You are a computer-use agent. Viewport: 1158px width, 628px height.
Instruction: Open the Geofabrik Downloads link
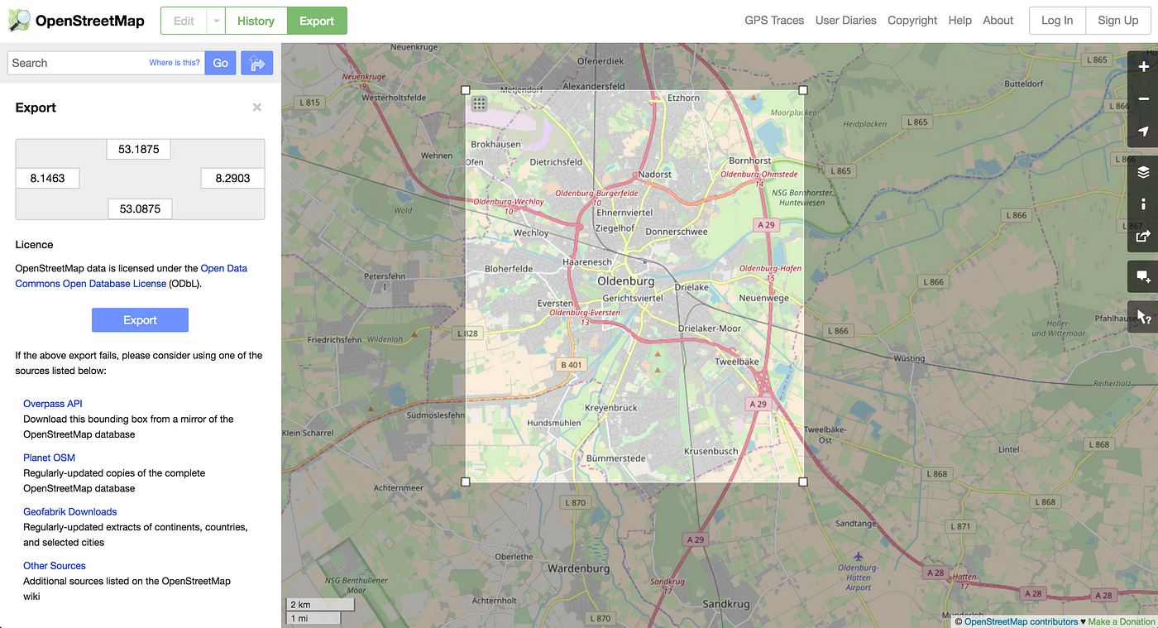pyautogui.click(x=70, y=511)
